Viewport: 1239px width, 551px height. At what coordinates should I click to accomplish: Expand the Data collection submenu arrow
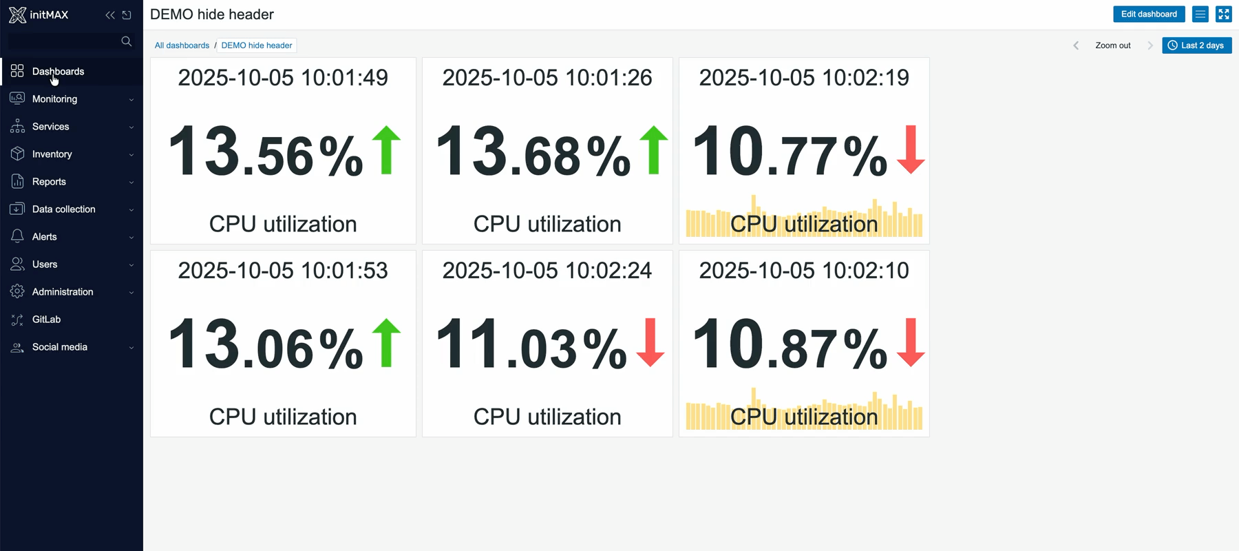(x=131, y=210)
